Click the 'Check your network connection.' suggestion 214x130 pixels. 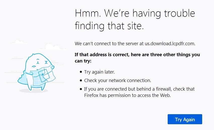point(118,81)
